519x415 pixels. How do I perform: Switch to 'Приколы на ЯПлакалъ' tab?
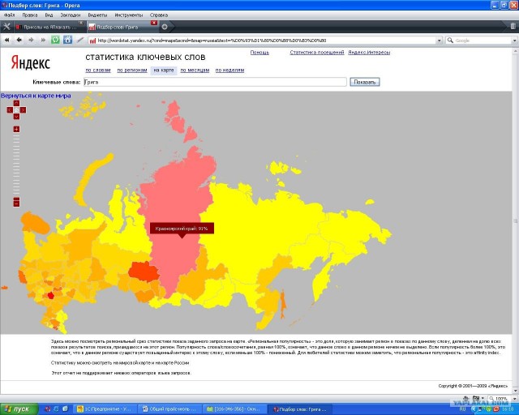click(49, 27)
